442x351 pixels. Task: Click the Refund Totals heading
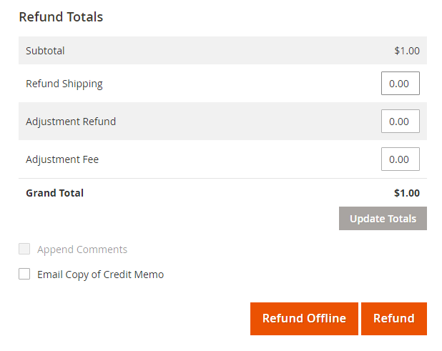[x=61, y=16]
